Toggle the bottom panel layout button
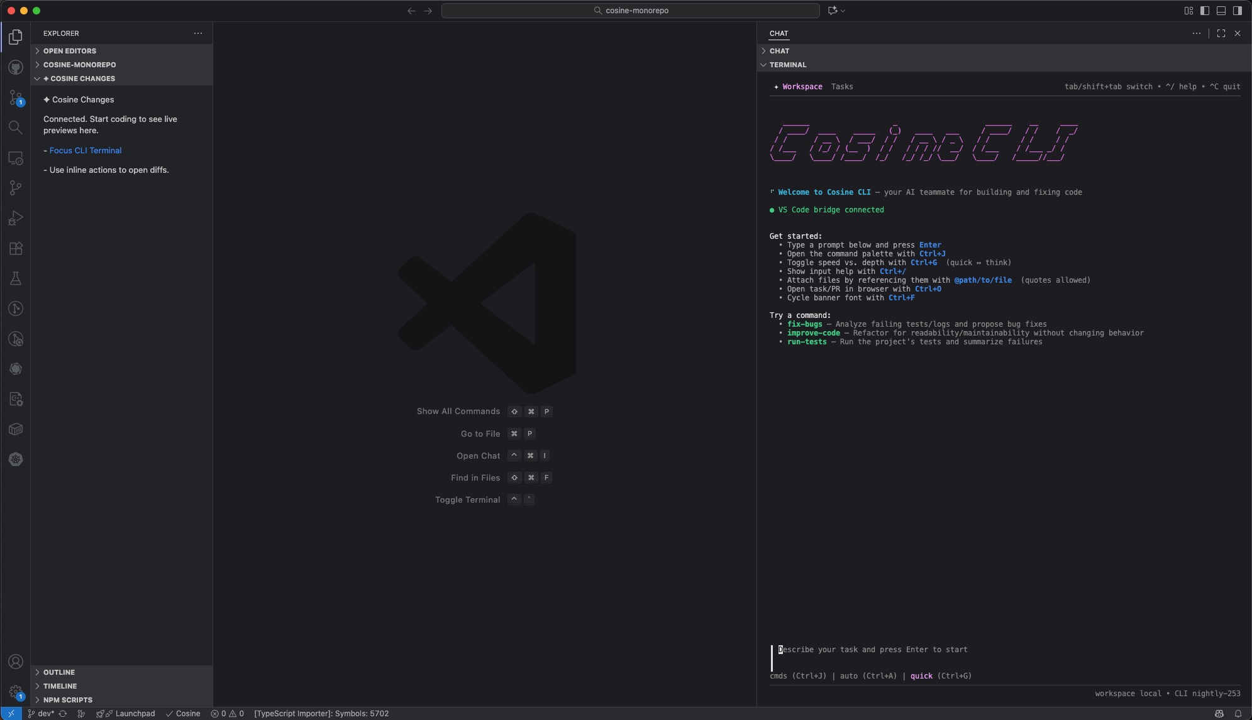The width and height of the screenshot is (1252, 720). point(1221,11)
